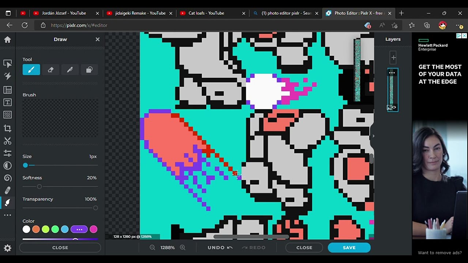Adjust the Transparency slider handle
Viewport: 468px width, 263px height.
(x=95, y=208)
